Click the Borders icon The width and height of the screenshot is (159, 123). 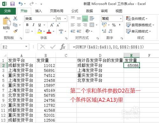tap(27, 31)
